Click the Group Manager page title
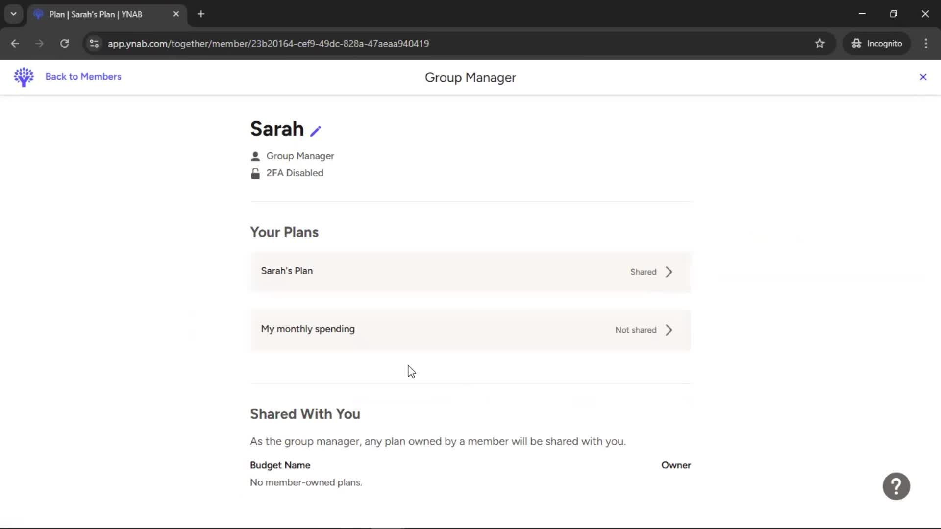 [x=470, y=78]
